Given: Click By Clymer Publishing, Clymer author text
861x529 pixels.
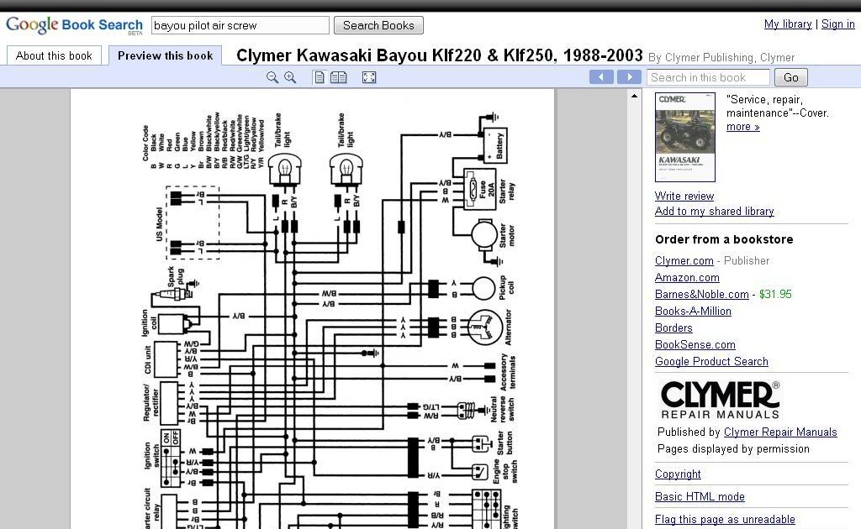Looking at the screenshot, I should pyautogui.click(x=721, y=58).
